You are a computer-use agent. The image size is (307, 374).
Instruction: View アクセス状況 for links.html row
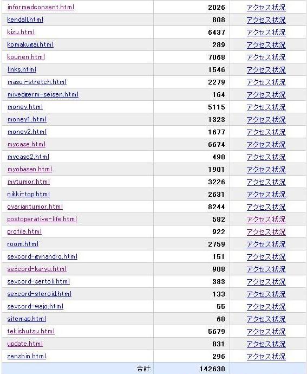(266, 69)
